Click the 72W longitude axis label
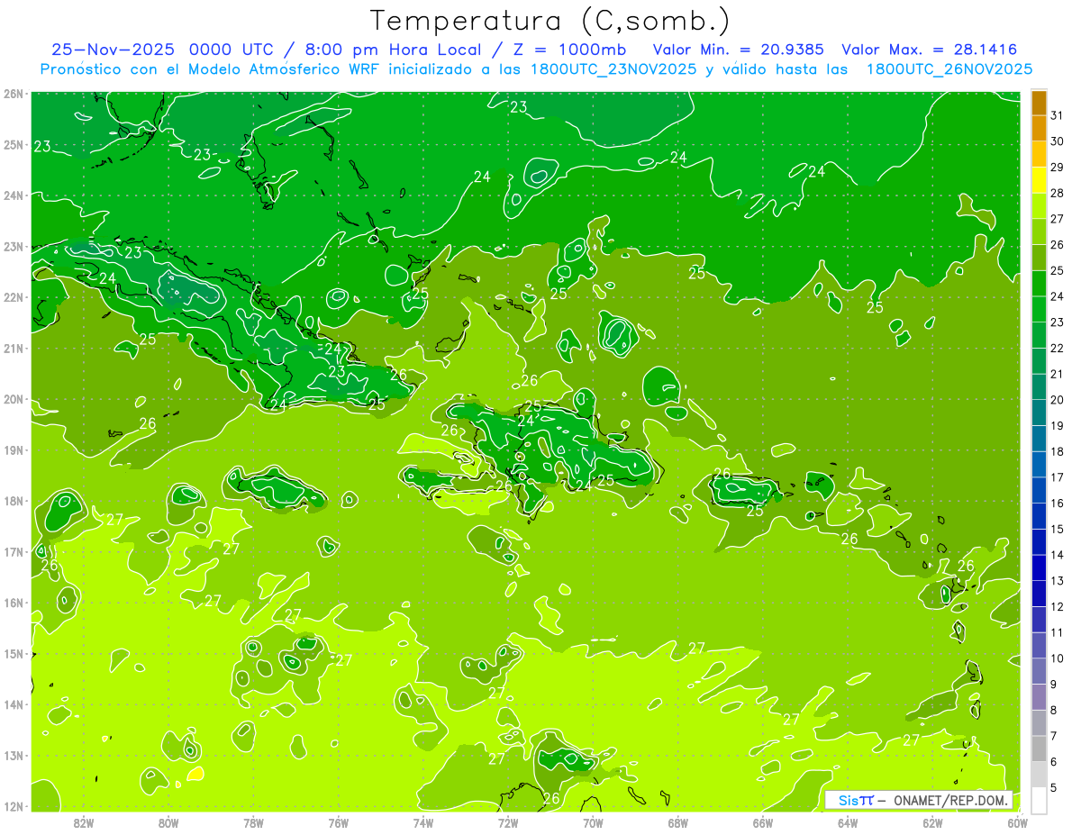The width and height of the screenshot is (1081, 835). tap(508, 821)
